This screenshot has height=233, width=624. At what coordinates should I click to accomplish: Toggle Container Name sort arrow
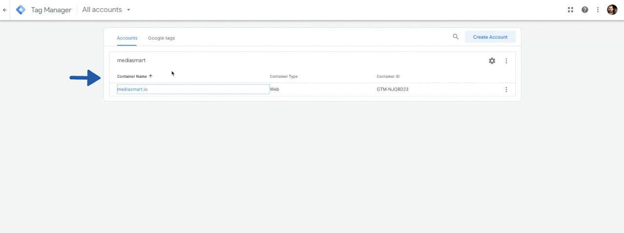click(x=151, y=76)
